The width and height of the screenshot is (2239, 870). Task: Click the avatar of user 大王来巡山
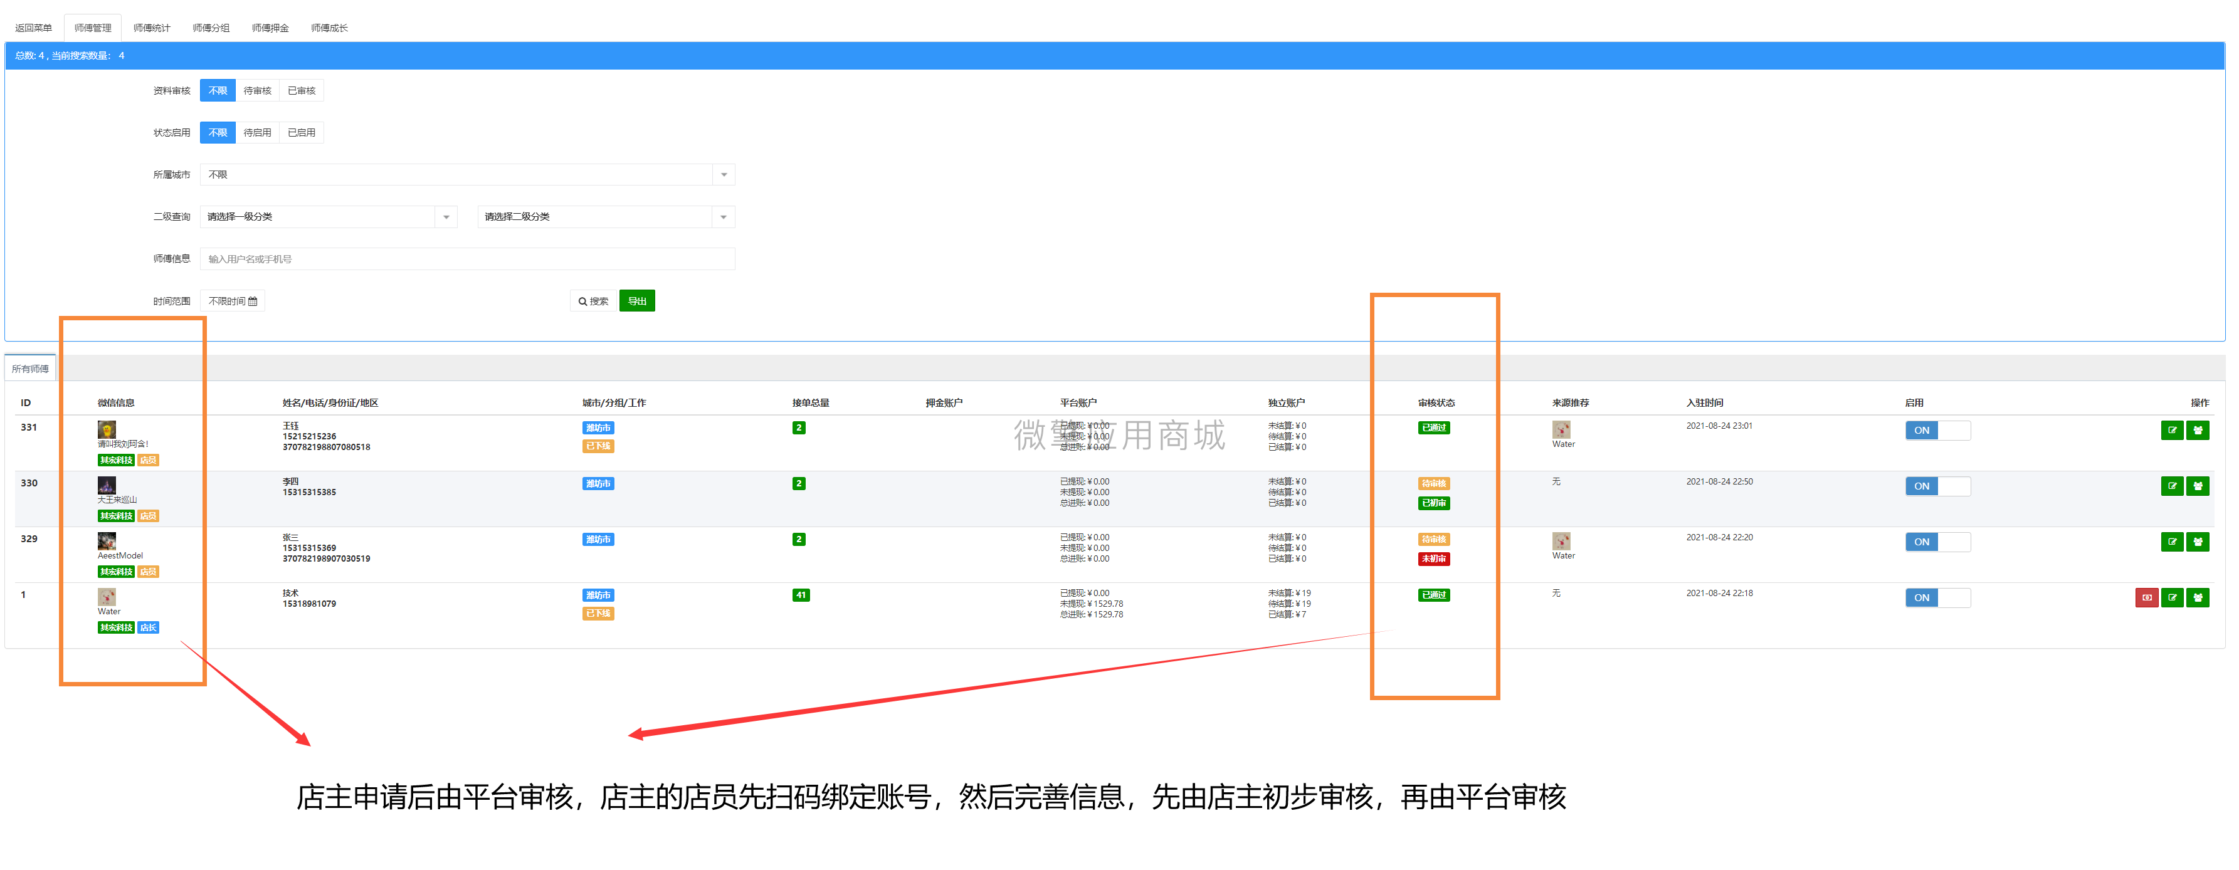click(x=106, y=485)
